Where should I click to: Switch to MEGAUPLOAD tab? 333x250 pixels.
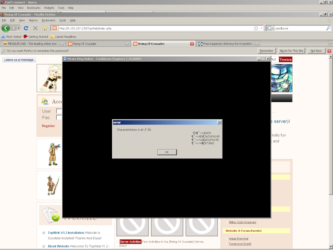tap(32, 44)
